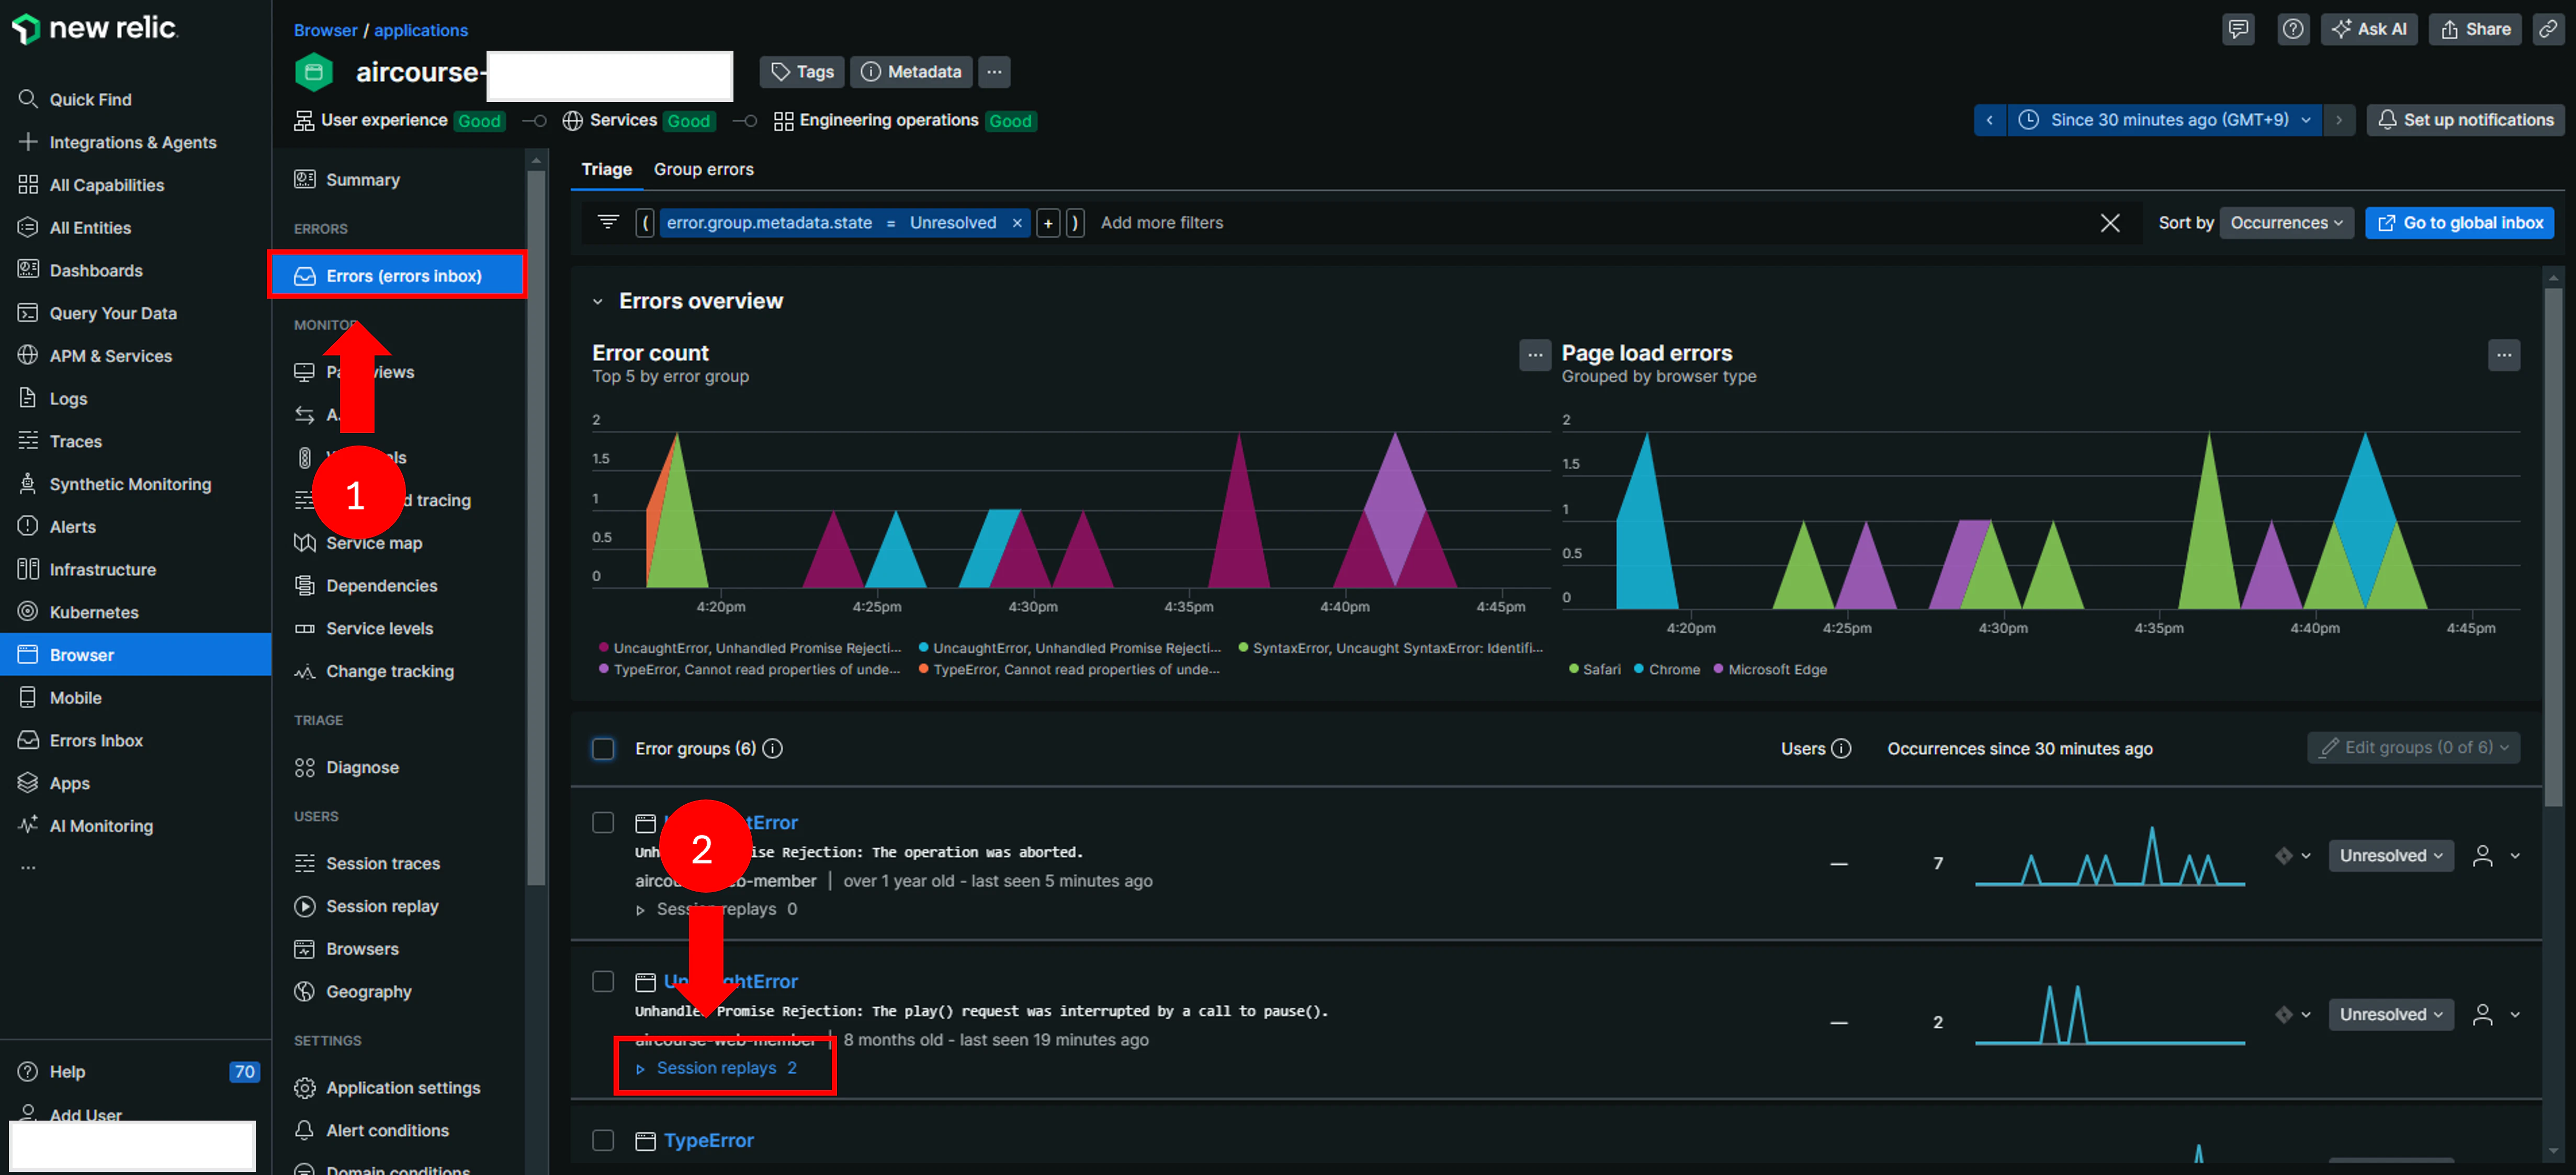2576x1175 pixels.
Task: Expand Session replays 2 link
Action: coord(717,1068)
